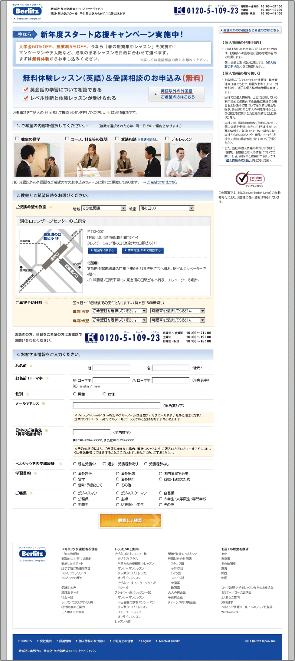
Task: Click the 溝の口 station map image
Action: [51, 261]
